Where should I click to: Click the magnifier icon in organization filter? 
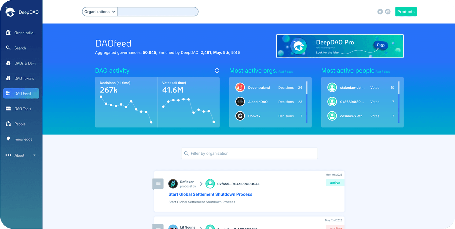tap(186, 153)
